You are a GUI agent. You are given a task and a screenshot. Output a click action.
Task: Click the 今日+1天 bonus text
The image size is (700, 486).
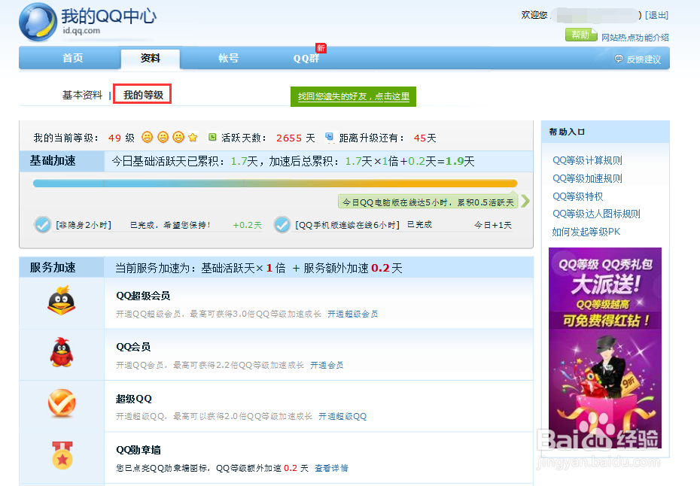(x=493, y=225)
